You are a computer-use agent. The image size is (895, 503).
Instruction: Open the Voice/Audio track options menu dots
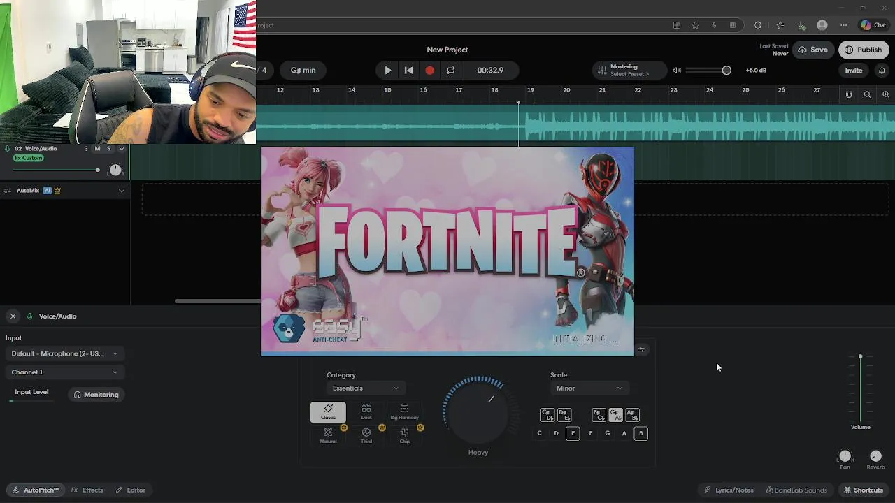(86, 149)
